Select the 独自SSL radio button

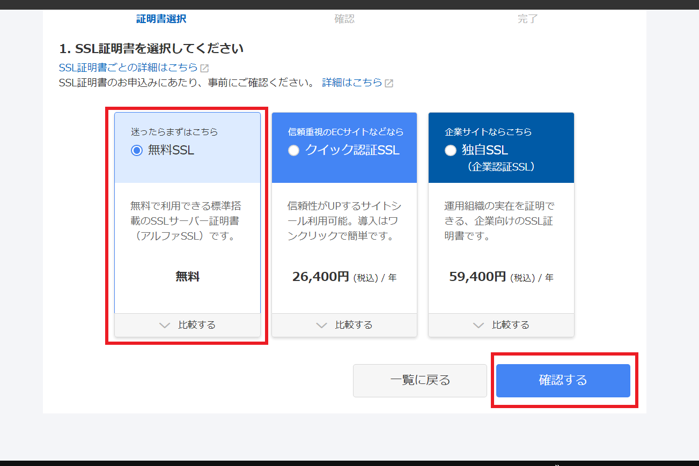click(x=451, y=151)
